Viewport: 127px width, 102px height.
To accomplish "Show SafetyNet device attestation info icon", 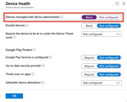I will [x=43, y=83].
